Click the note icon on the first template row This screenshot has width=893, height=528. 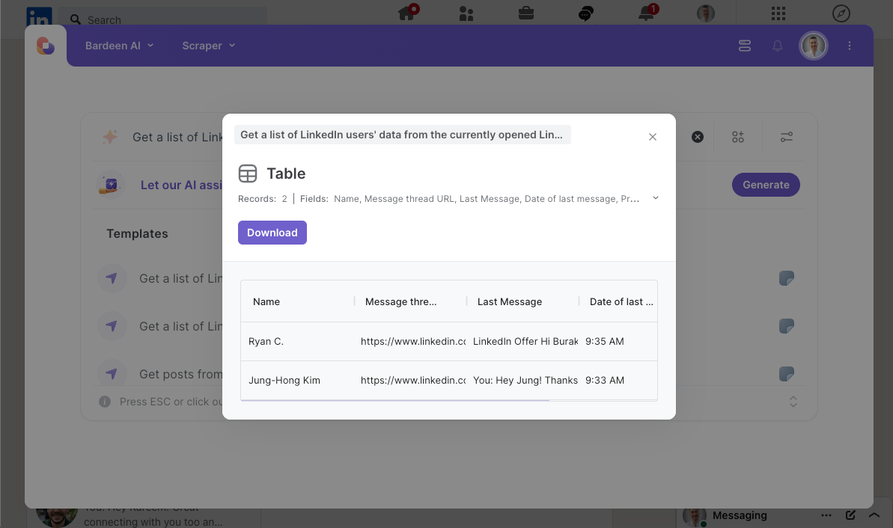(x=787, y=278)
